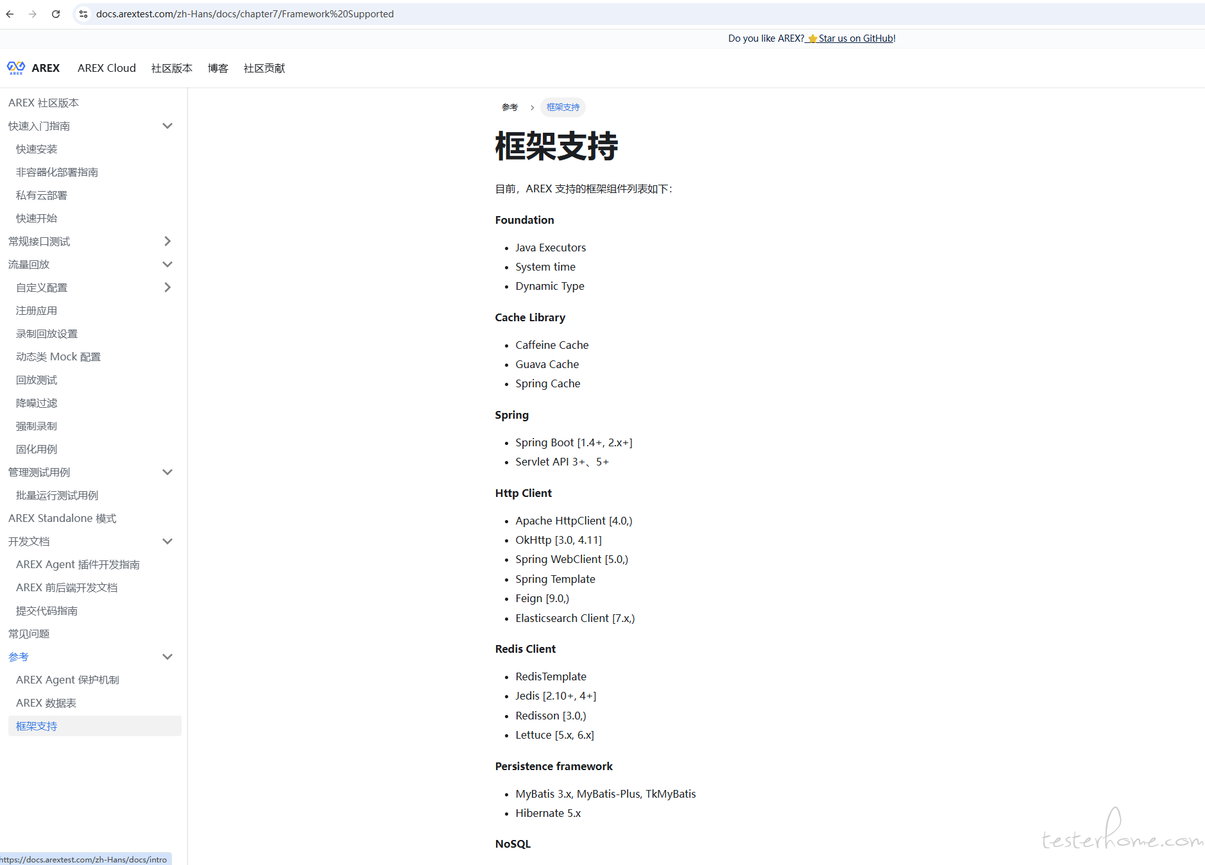Viewport: 1205px width, 865px height.
Task: Collapse the 快速入门指南 section chevron
Action: [x=167, y=126]
